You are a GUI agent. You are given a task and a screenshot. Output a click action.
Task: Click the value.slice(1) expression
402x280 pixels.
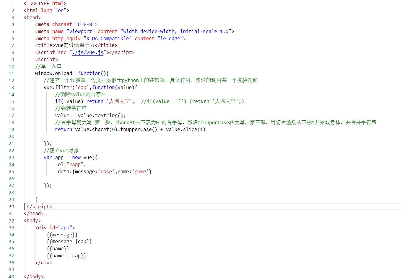[x=185, y=129]
